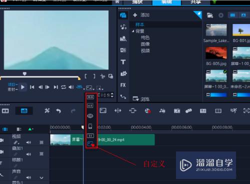Expand the 声音 track chevron
250x184 pixels.
(41, 178)
